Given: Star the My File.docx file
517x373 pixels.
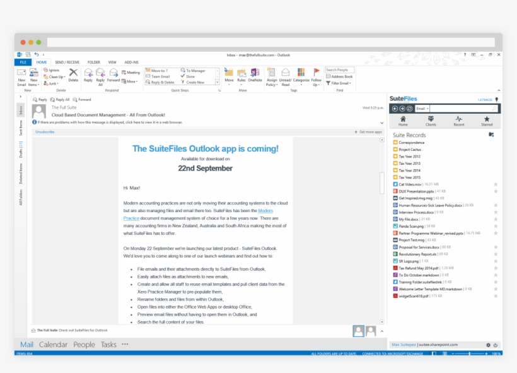Looking at the screenshot, I should 496,219.
